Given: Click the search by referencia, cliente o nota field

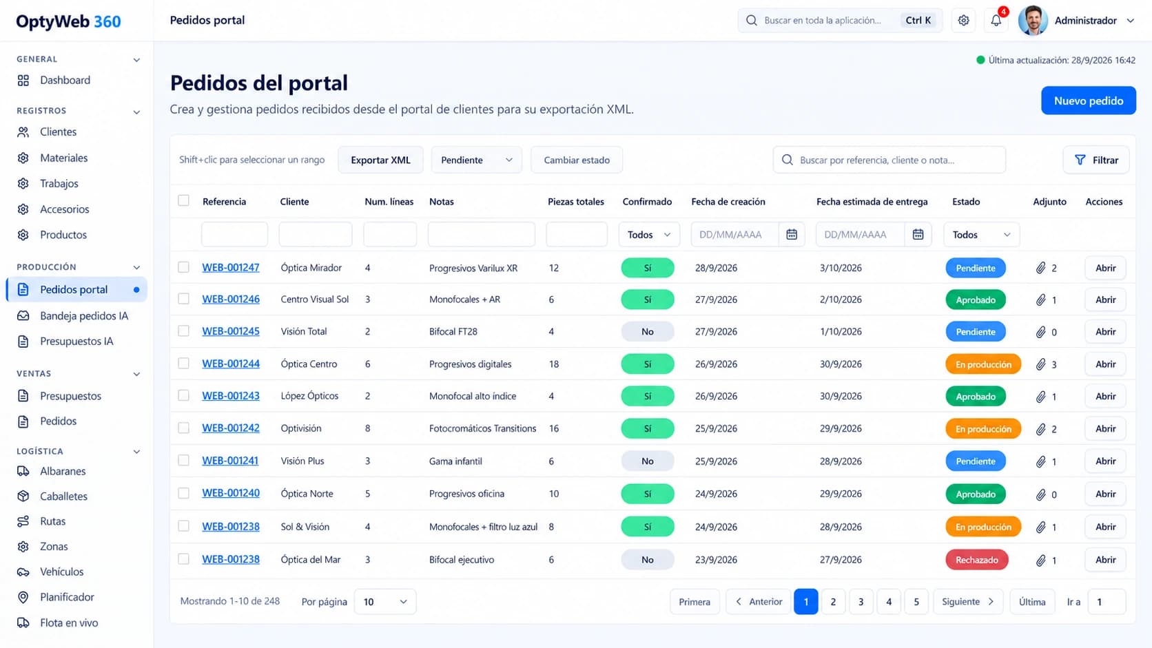Looking at the screenshot, I should (889, 160).
